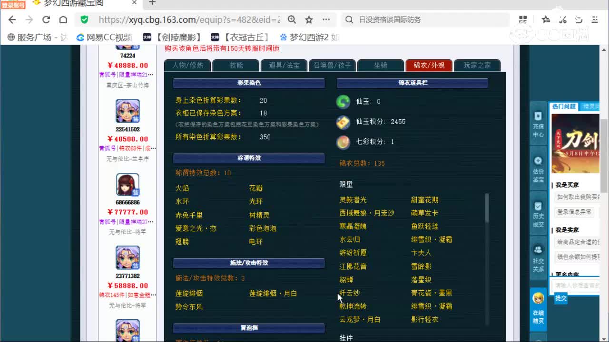Viewport: 609px width, 342px height.
Task: Open the address bar three-dots menu
Action: pos(326,19)
